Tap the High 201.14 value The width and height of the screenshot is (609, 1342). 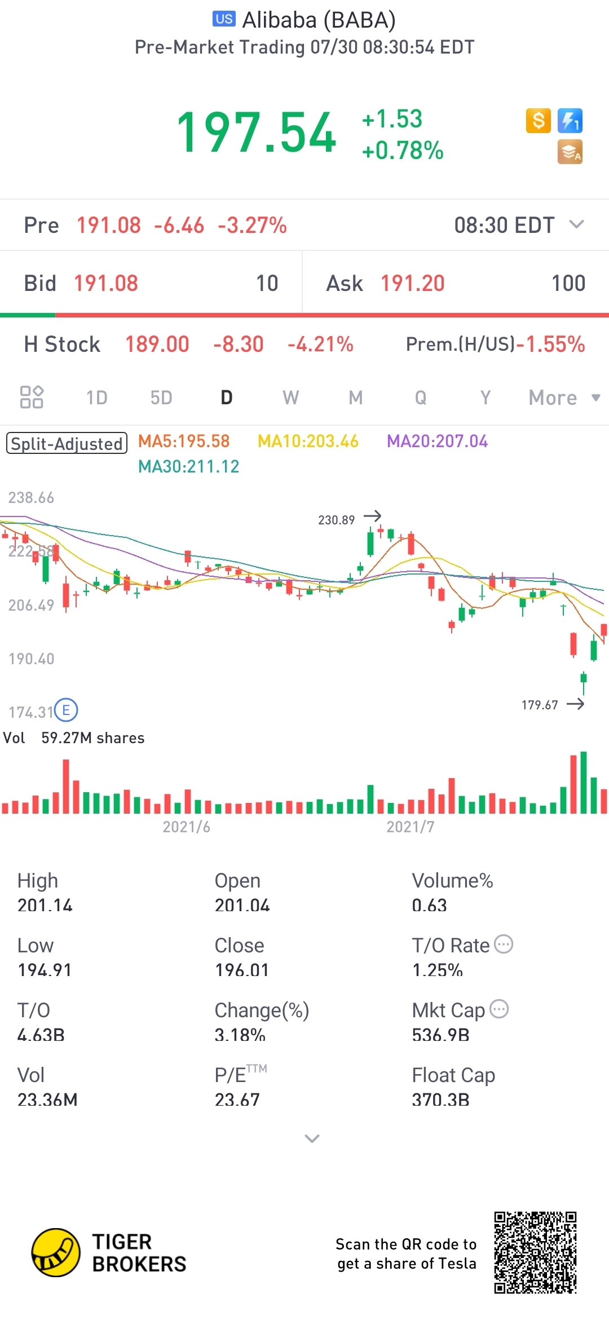click(x=45, y=905)
